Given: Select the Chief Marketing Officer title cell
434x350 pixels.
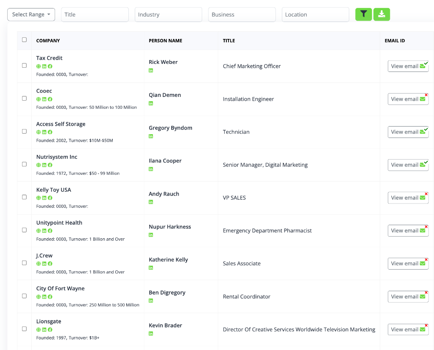Looking at the screenshot, I should click(252, 66).
